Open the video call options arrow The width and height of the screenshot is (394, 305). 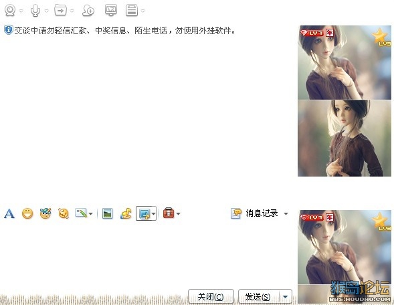click(21, 11)
